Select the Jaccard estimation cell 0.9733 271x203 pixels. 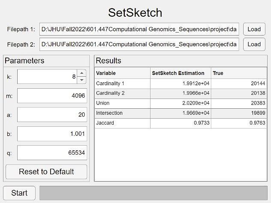tap(181, 123)
